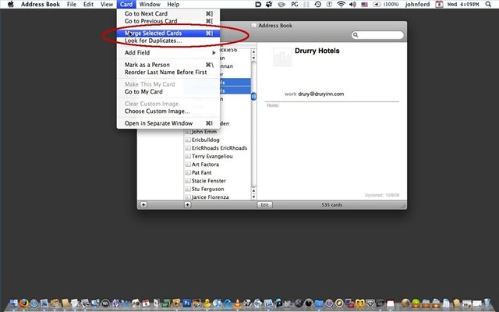The width and height of the screenshot is (499, 312).
Task: Click the scroll up arrow atop the name list
Action: pos(253,51)
